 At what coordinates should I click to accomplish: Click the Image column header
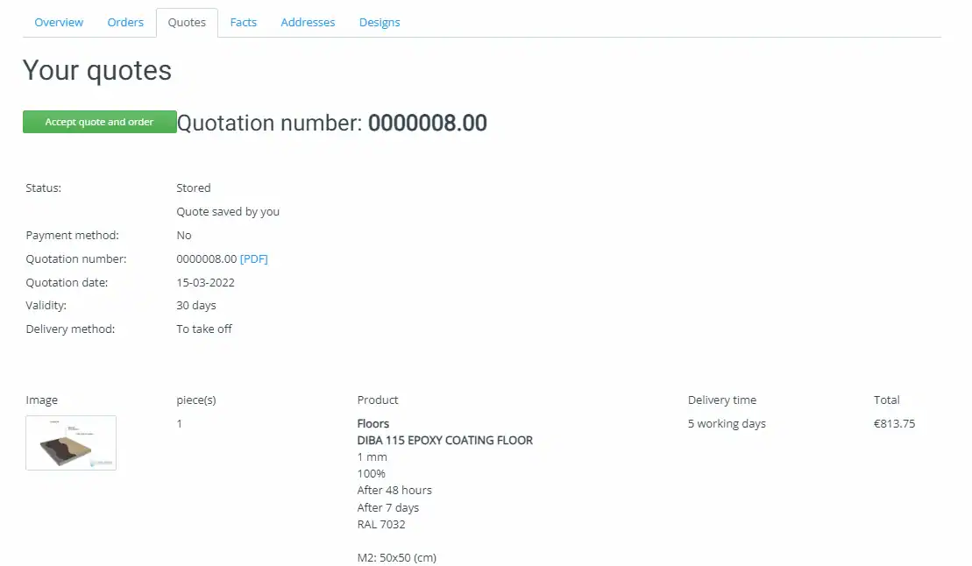41,400
